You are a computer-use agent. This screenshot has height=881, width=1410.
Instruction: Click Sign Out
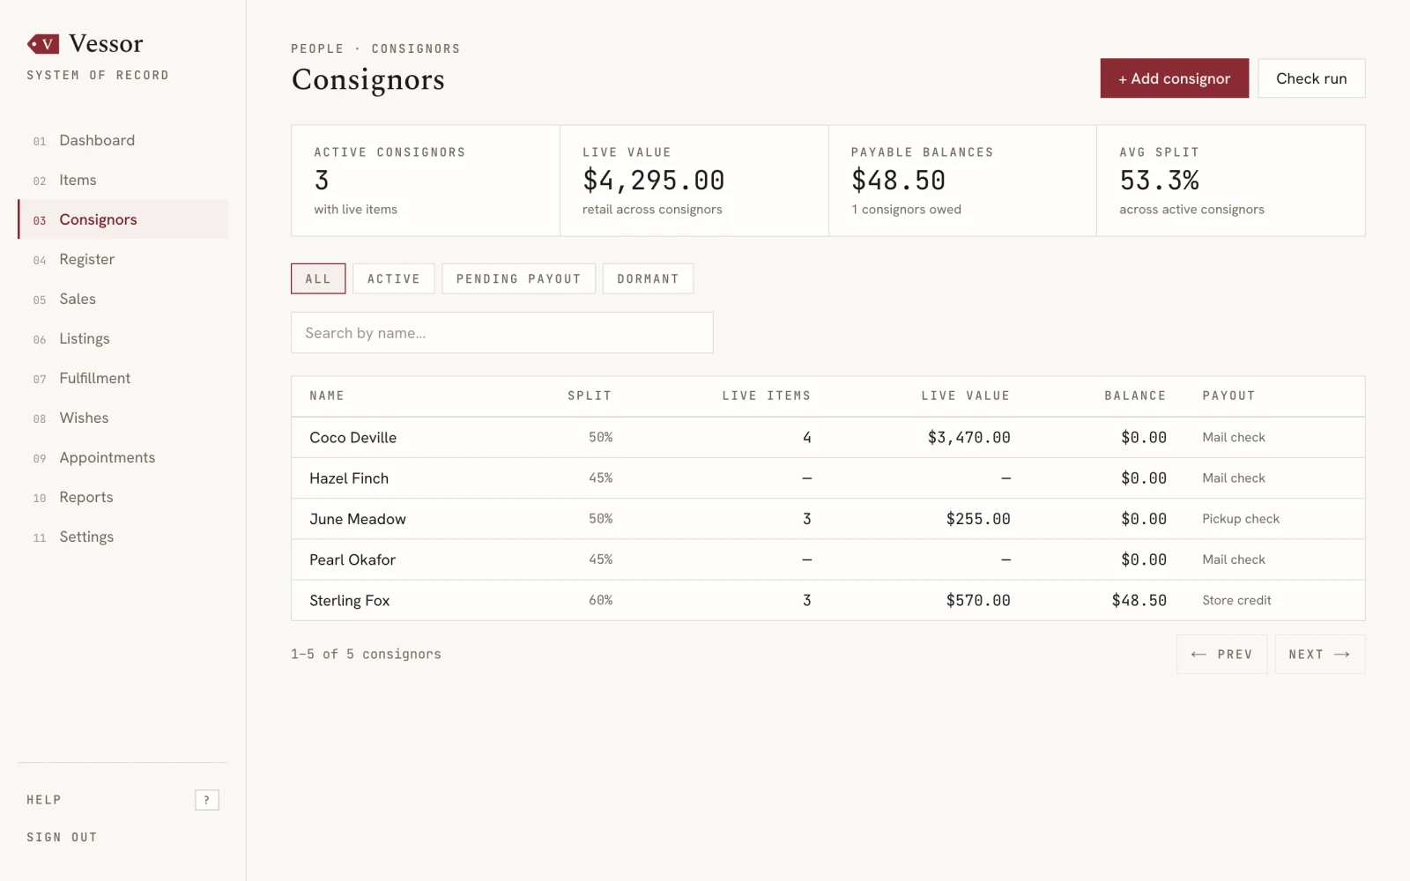[62, 837]
